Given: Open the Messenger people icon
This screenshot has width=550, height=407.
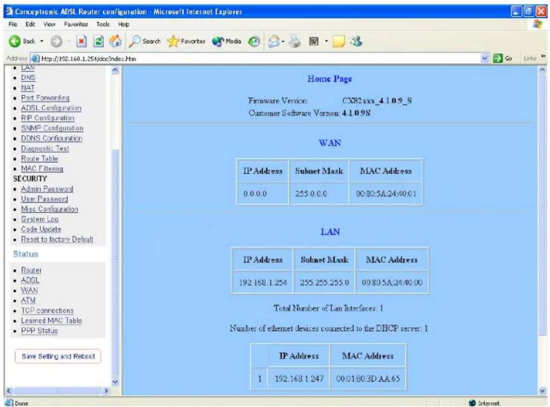Looking at the screenshot, I should (357, 41).
